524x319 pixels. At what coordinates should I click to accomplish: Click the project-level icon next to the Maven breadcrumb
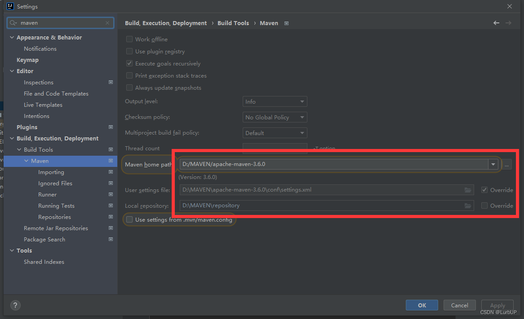pos(286,23)
